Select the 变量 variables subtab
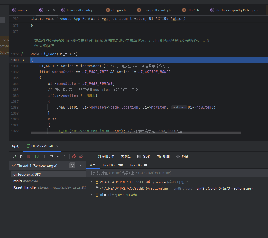The height and width of the screenshot is (238, 268). click(93, 165)
